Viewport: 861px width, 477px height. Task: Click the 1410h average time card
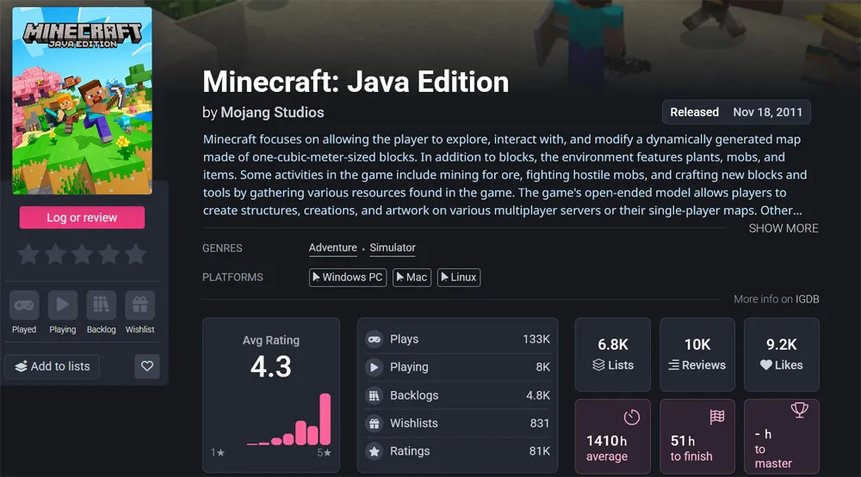(613, 437)
